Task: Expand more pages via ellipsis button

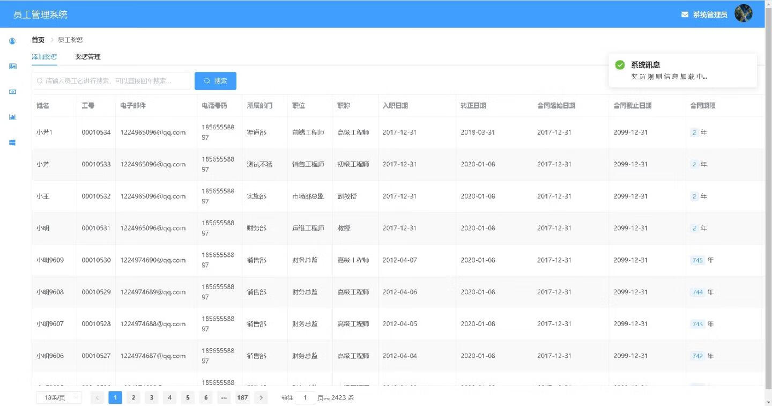Action: tap(224, 397)
